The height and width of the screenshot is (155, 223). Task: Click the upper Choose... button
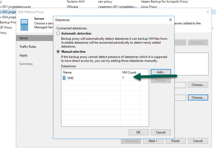198,85
